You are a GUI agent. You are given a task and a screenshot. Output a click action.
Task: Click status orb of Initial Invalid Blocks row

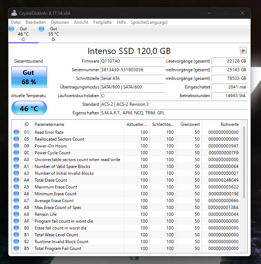(16, 173)
